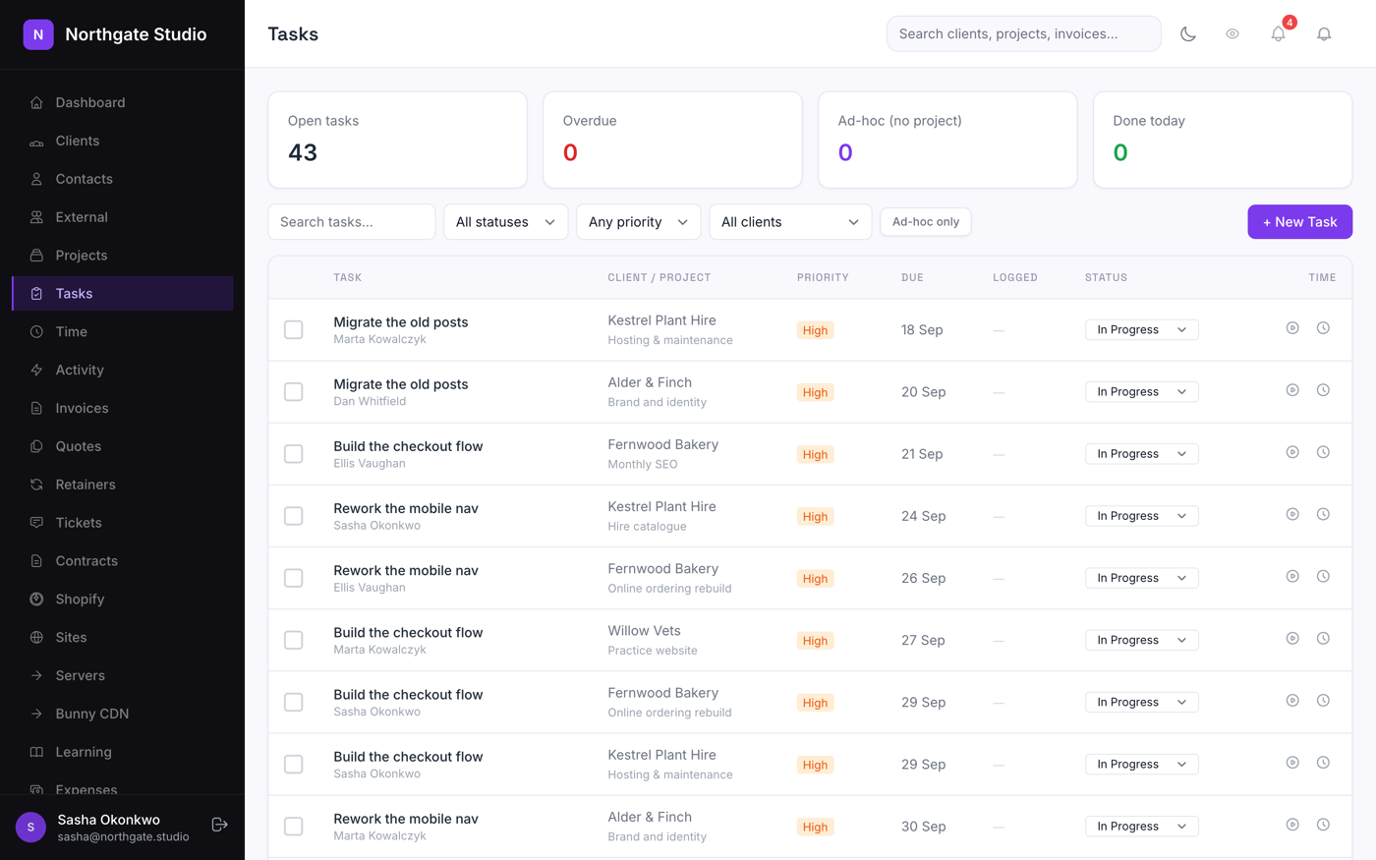Open the Projects section in the sidebar
This screenshot has width=1376, height=860.
point(123,256)
